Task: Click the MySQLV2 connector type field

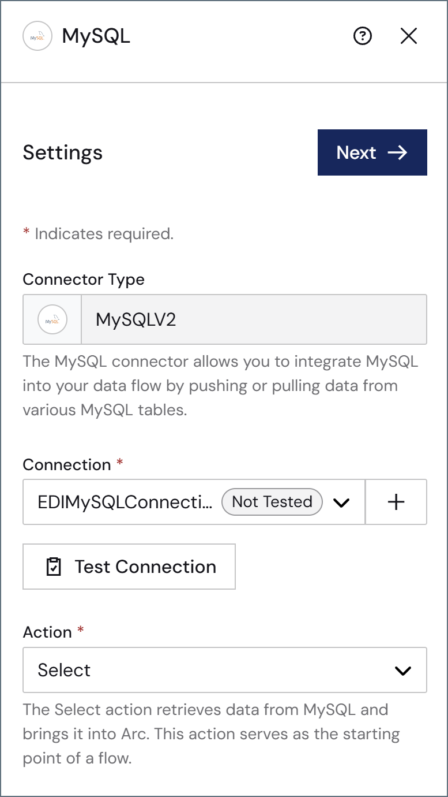Action: [x=225, y=319]
